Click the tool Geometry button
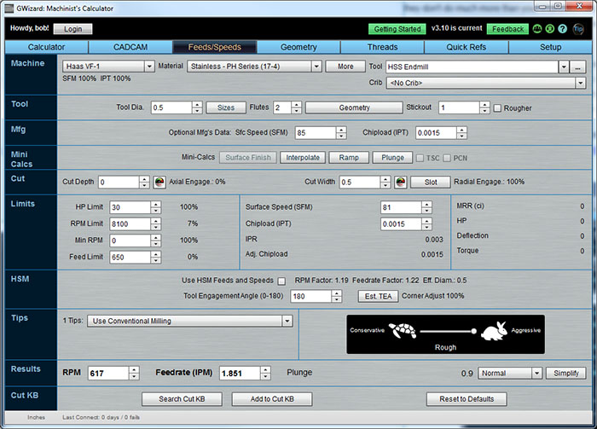The width and height of the screenshot is (597, 429). pyautogui.click(x=354, y=107)
